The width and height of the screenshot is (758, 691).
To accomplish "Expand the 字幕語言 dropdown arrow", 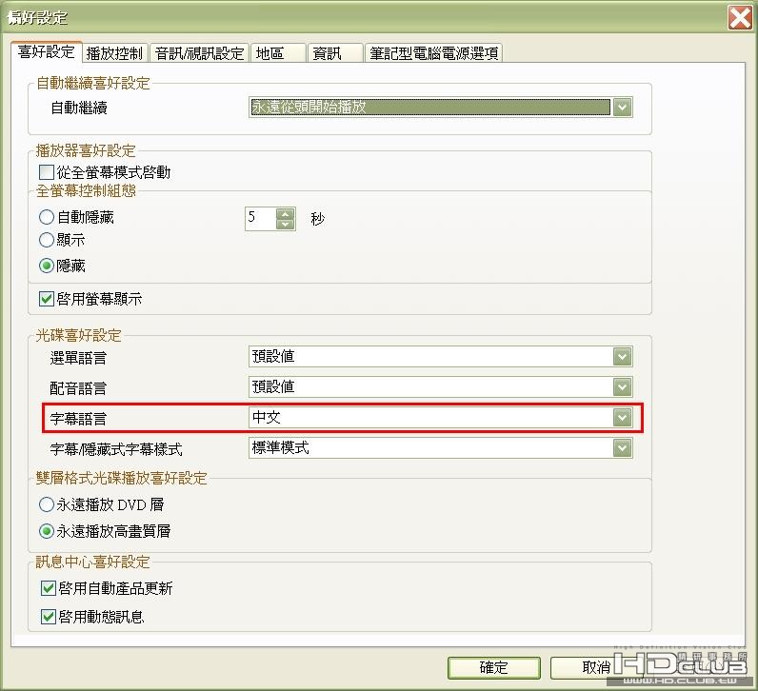I will pos(622,418).
